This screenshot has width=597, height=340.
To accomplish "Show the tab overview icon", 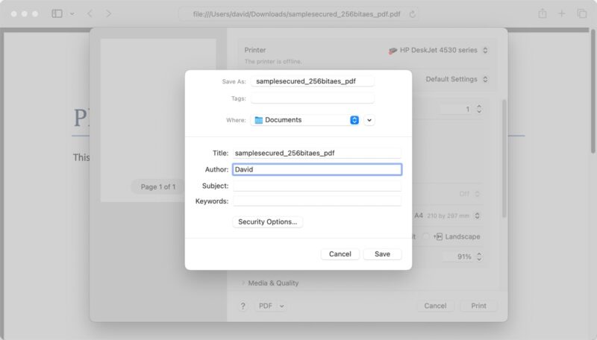I will point(581,13).
